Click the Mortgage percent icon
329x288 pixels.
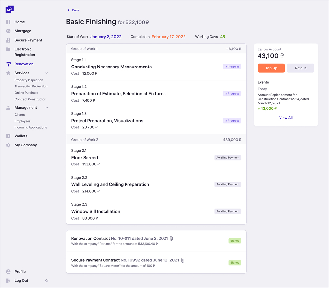point(8,31)
